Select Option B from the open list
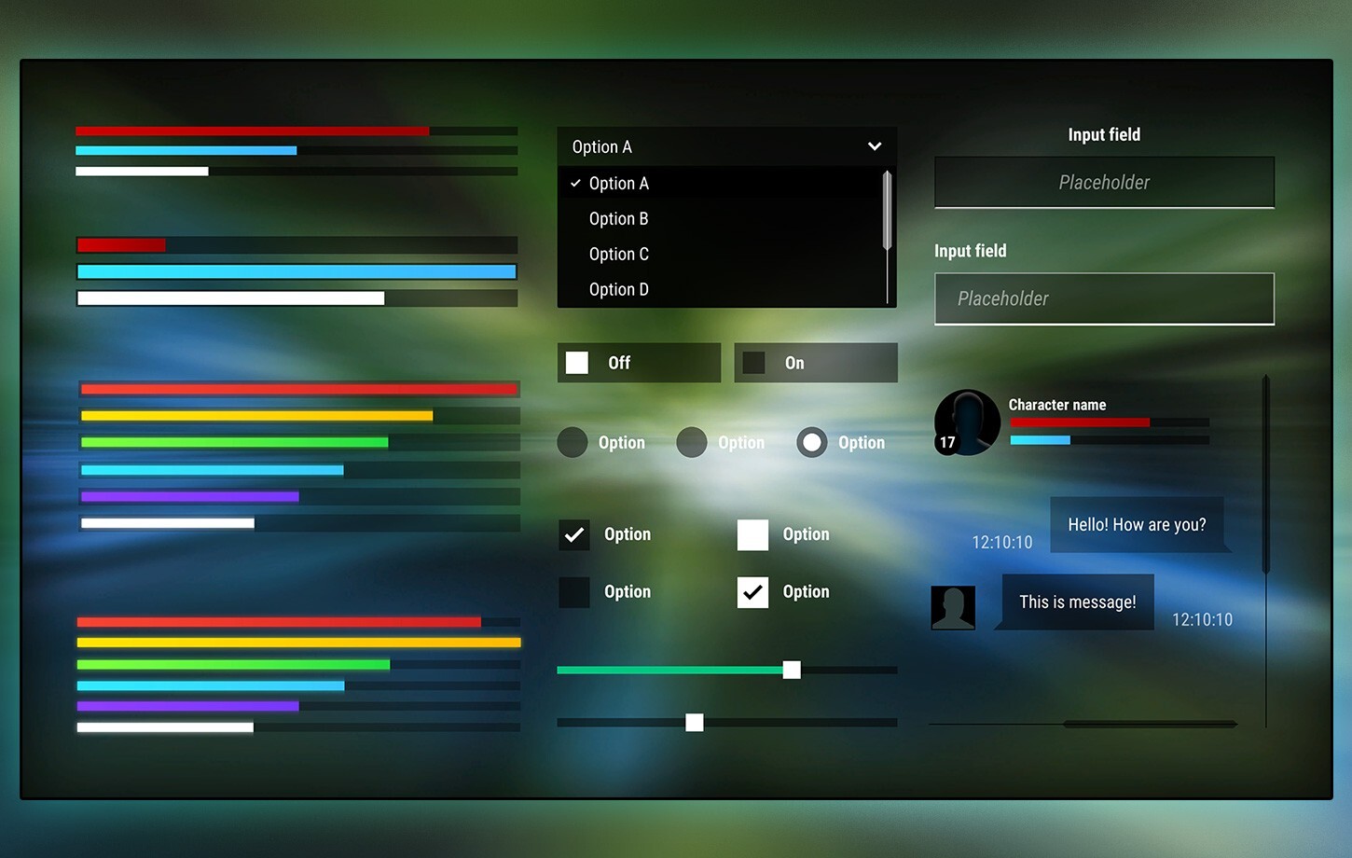Image resolution: width=1352 pixels, height=858 pixels. click(618, 218)
